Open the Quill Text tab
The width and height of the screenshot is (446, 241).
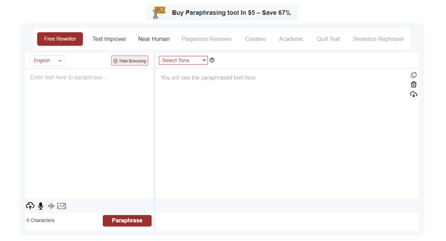(x=328, y=39)
